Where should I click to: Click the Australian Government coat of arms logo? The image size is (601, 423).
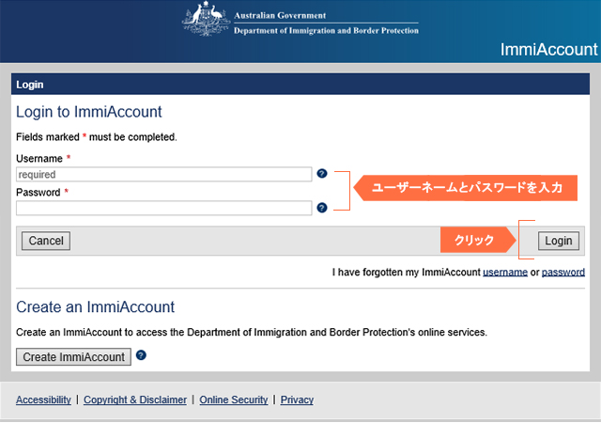pyautogui.click(x=207, y=19)
